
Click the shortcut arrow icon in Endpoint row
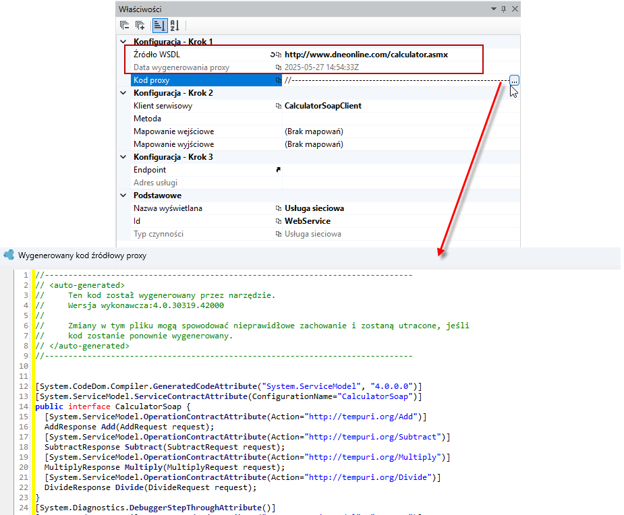[x=278, y=170]
